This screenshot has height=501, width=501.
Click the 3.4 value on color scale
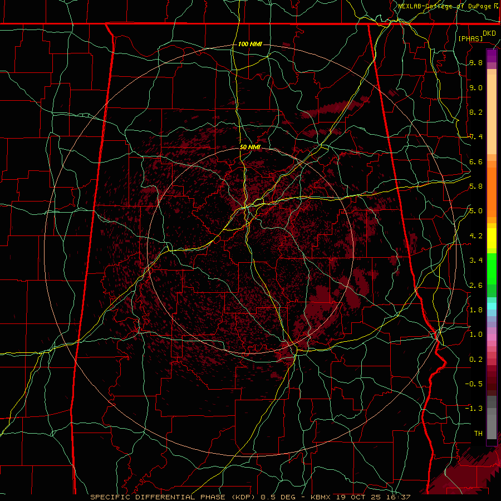coord(476,261)
